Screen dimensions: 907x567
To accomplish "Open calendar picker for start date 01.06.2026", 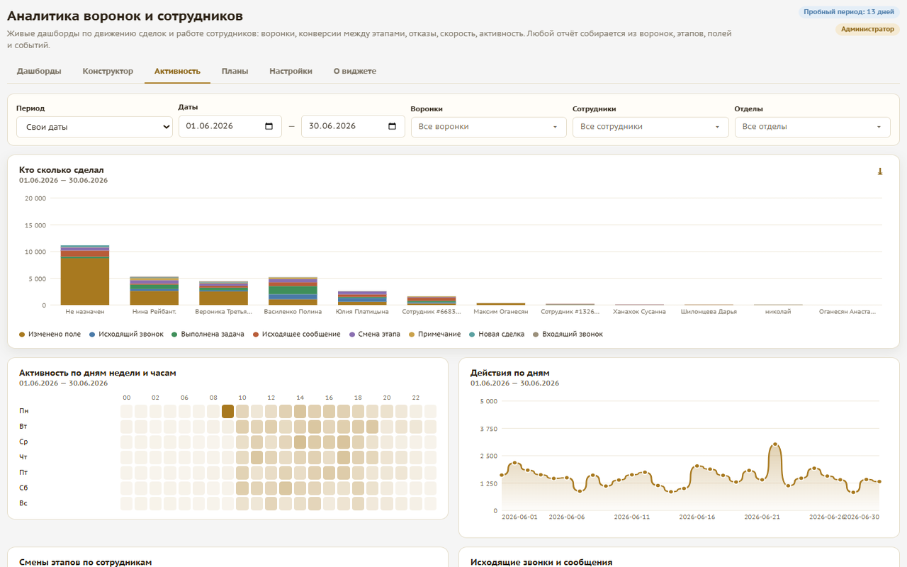I will (269, 126).
